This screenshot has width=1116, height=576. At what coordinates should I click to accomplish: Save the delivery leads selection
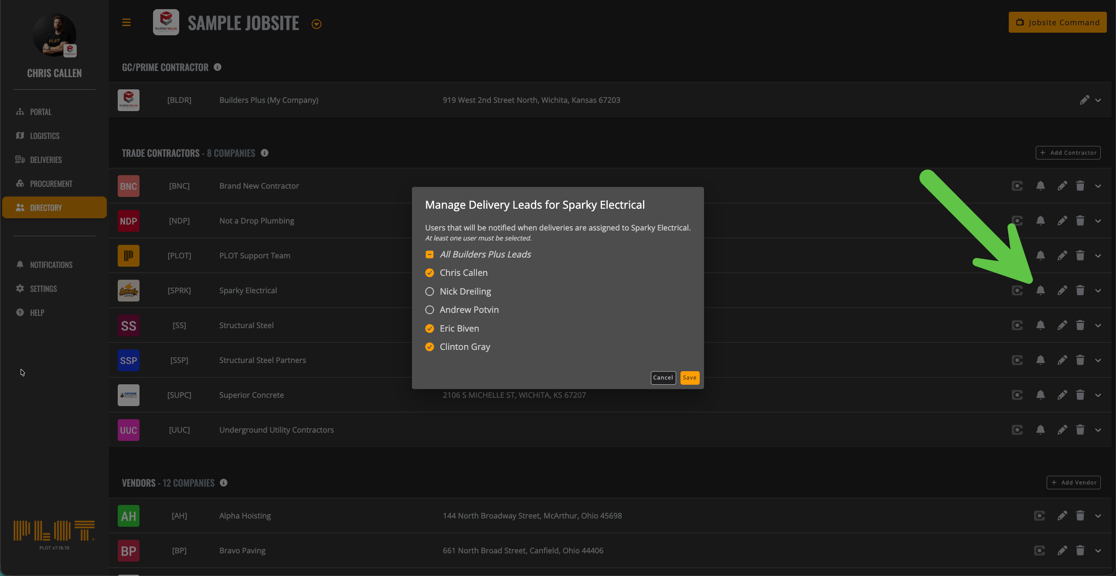point(689,378)
